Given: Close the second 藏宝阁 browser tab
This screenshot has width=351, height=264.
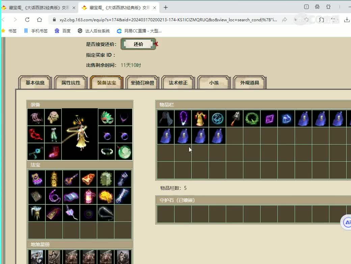Looking at the screenshot, I should click(x=155, y=8).
